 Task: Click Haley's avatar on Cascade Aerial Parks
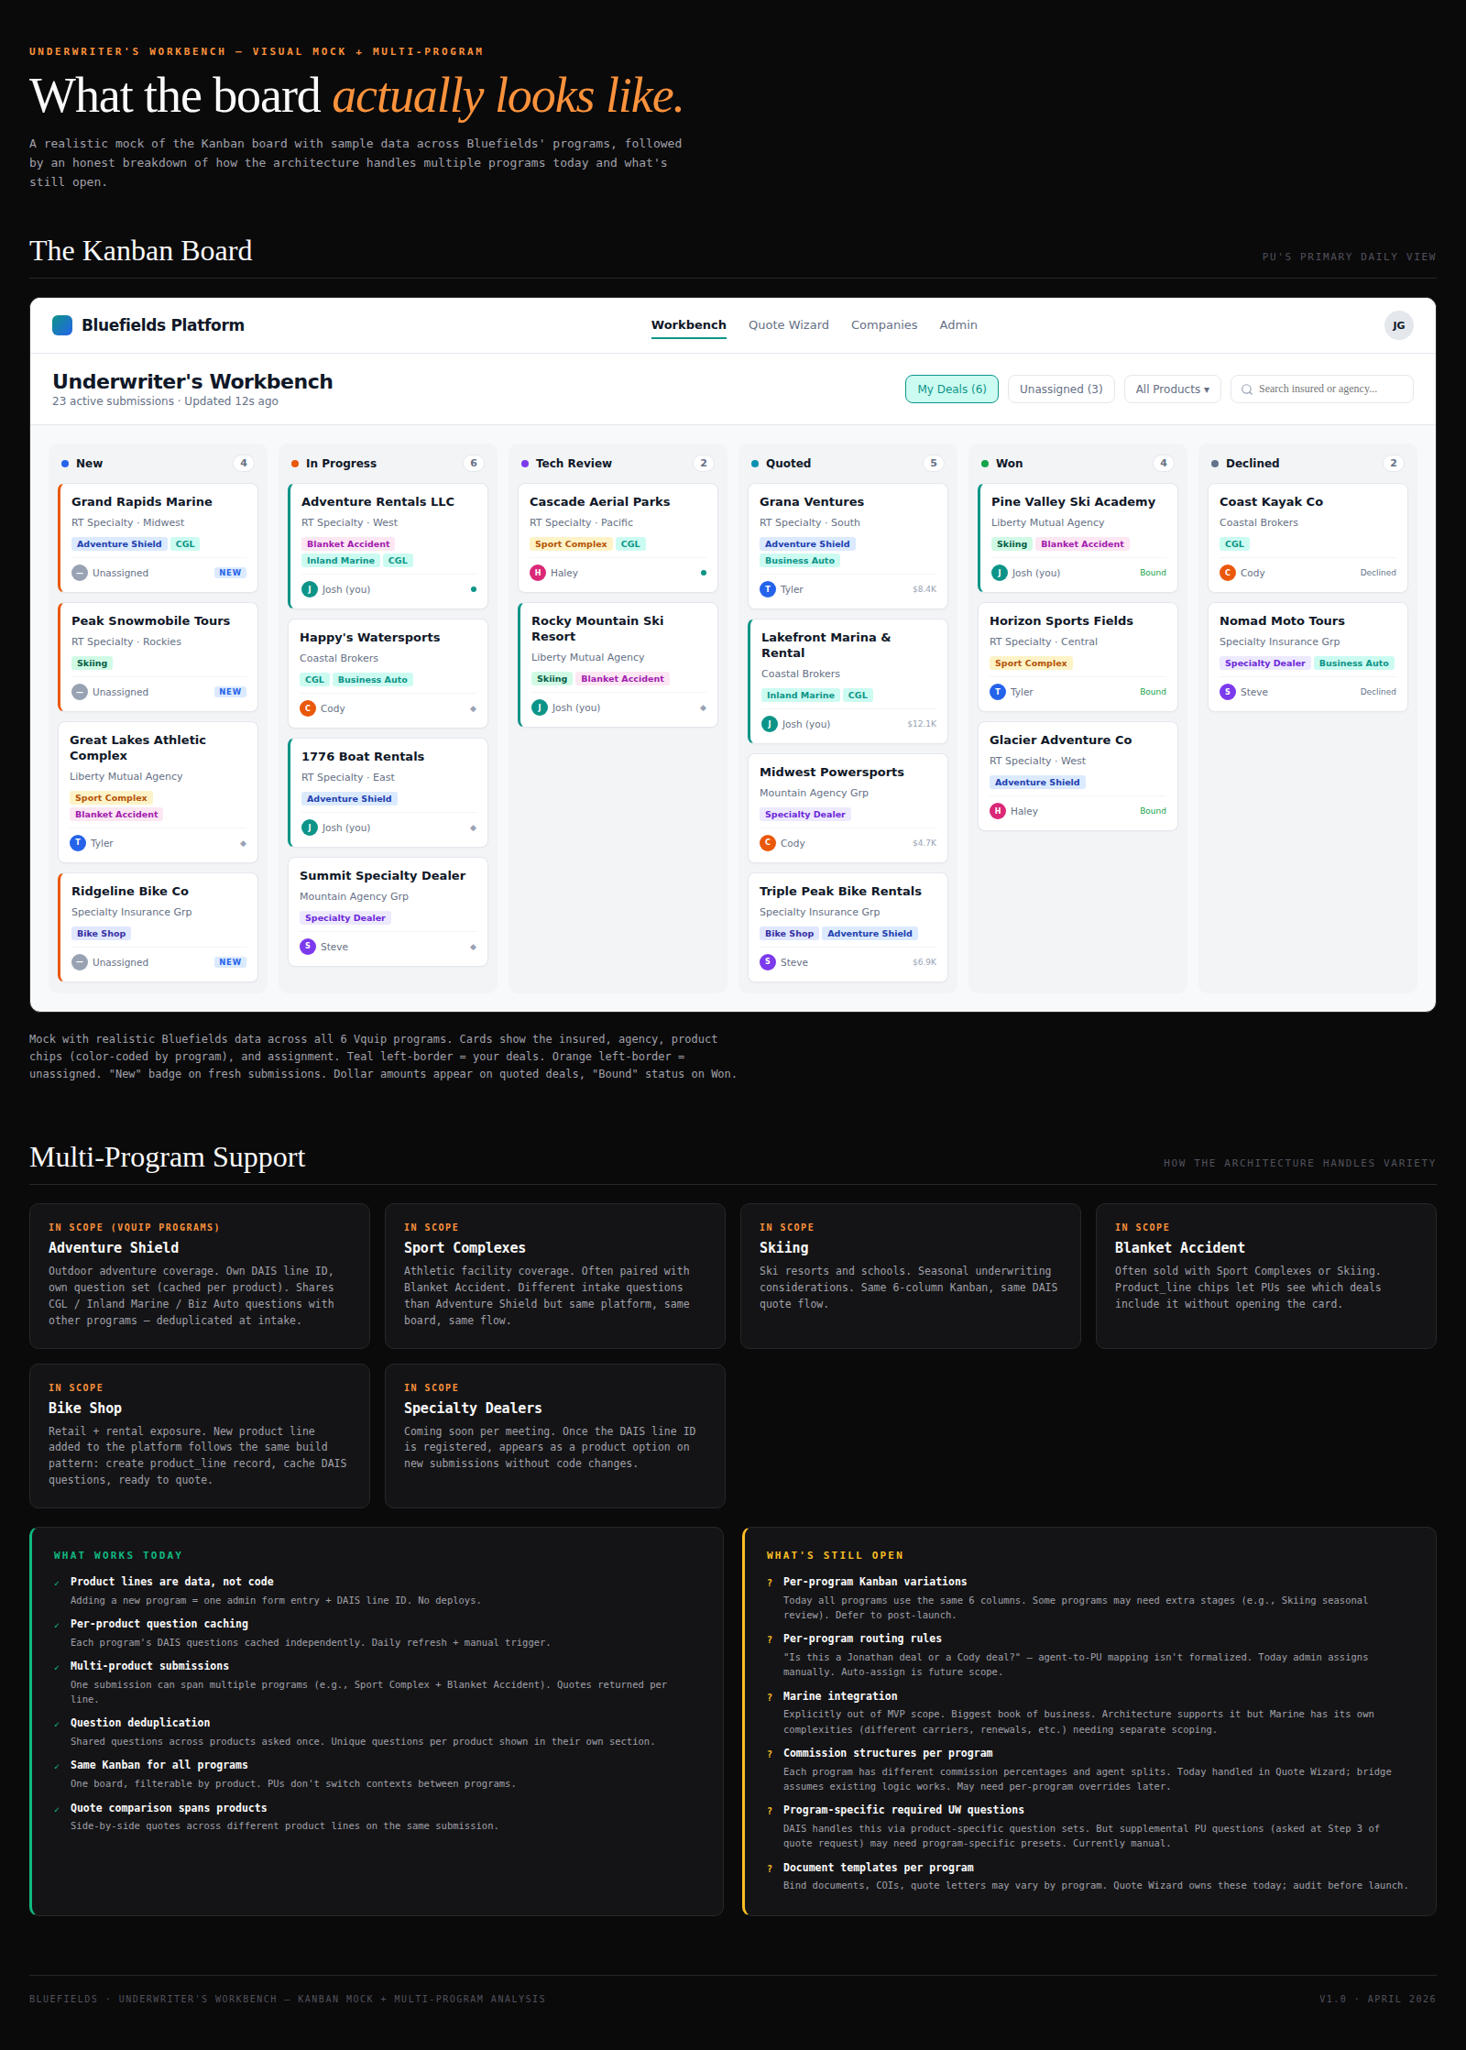click(x=538, y=573)
